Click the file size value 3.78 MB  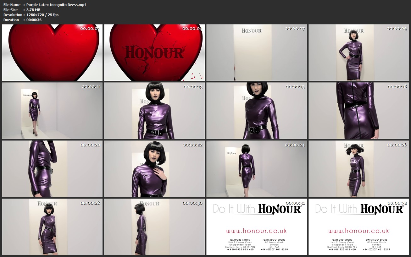[33, 10]
